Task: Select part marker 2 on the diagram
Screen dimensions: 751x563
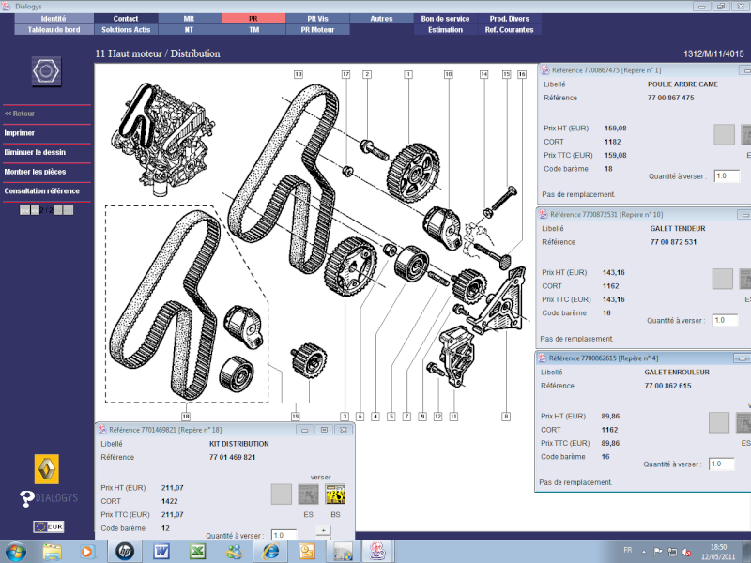Action: click(367, 74)
